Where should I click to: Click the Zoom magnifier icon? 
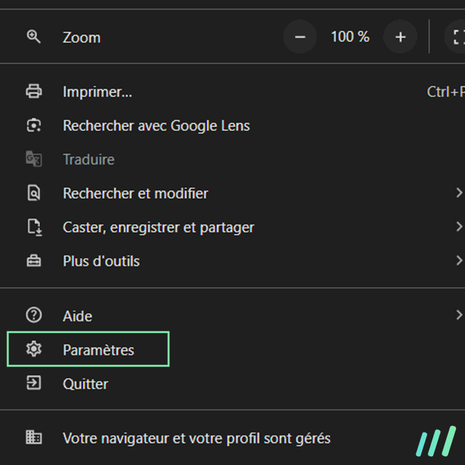(x=34, y=37)
